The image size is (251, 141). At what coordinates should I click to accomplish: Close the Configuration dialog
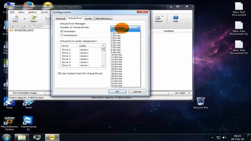(142, 11)
